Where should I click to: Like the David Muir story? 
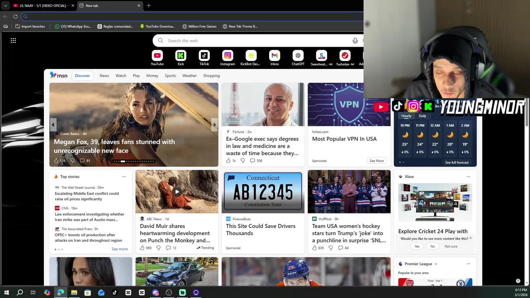pos(142,248)
